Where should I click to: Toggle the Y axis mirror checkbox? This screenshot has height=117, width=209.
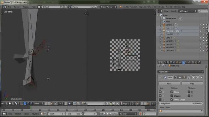pos(160,96)
